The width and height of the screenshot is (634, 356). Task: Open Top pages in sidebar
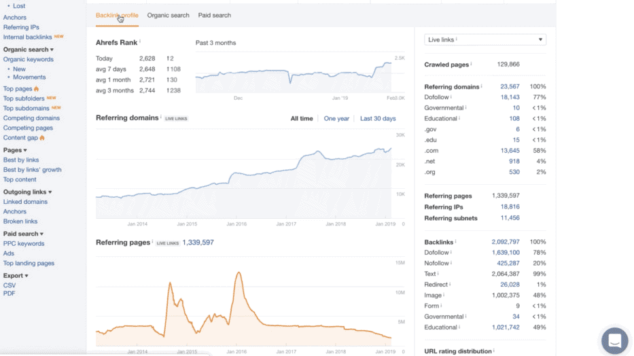(18, 89)
